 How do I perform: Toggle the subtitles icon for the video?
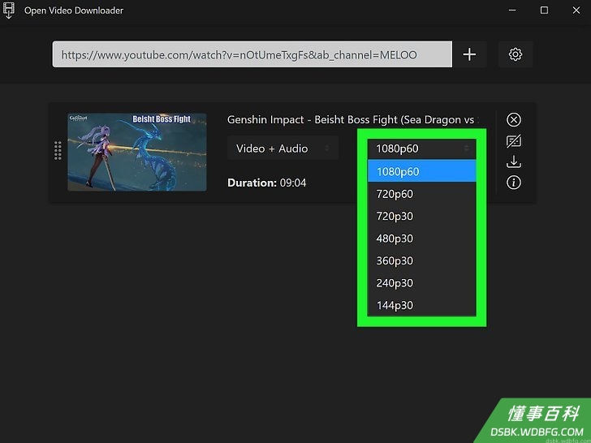pyautogui.click(x=514, y=141)
